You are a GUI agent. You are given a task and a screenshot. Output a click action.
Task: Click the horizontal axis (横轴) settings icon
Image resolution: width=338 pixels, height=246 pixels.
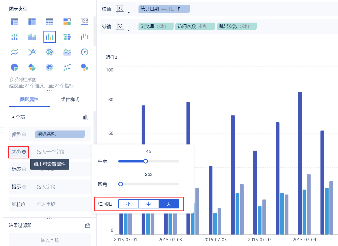[x=120, y=9]
